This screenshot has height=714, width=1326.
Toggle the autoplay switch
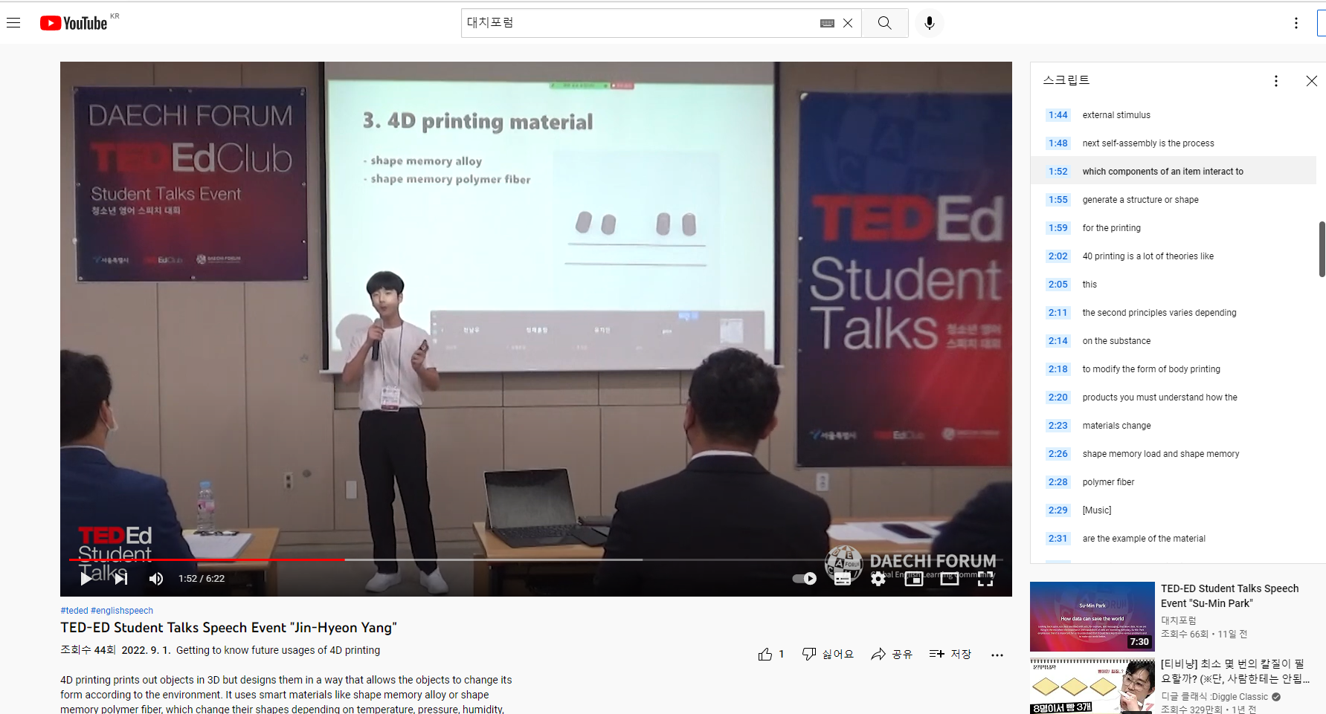805,579
